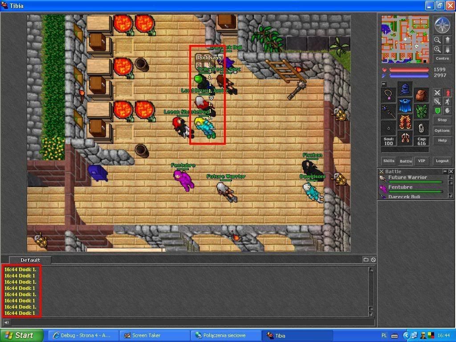Screen dimensions: 456x342
Task: Zoom in the minimap with the plus magnifier
Action: click(438, 49)
